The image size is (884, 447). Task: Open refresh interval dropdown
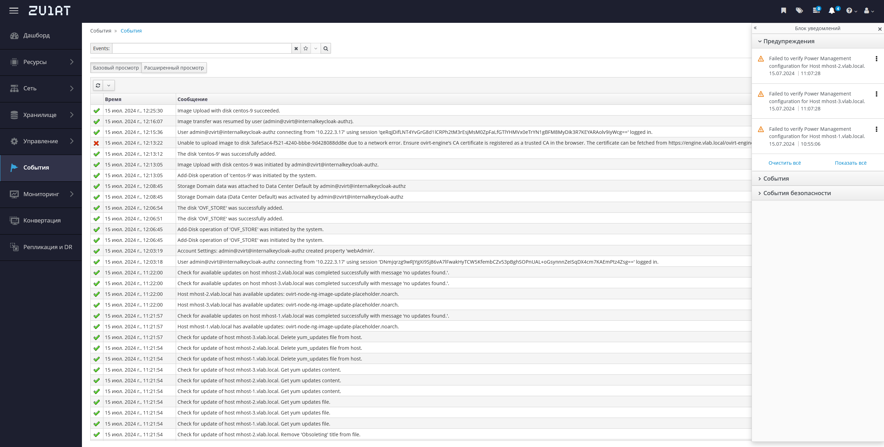click(109, 85)
